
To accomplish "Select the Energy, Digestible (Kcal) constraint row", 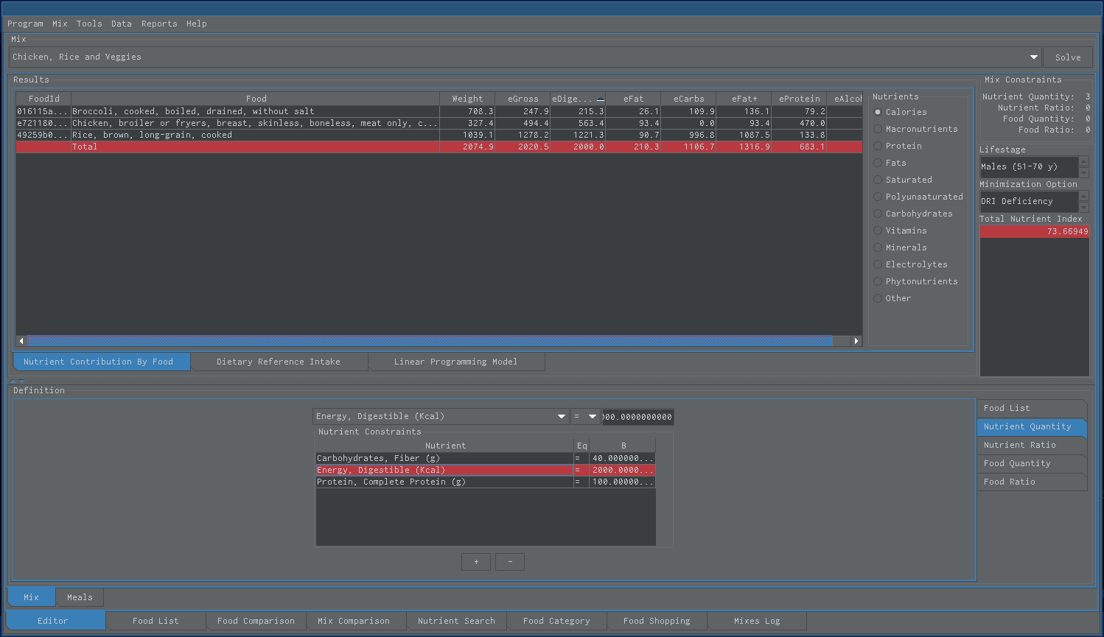I will (x=486, y=470).
